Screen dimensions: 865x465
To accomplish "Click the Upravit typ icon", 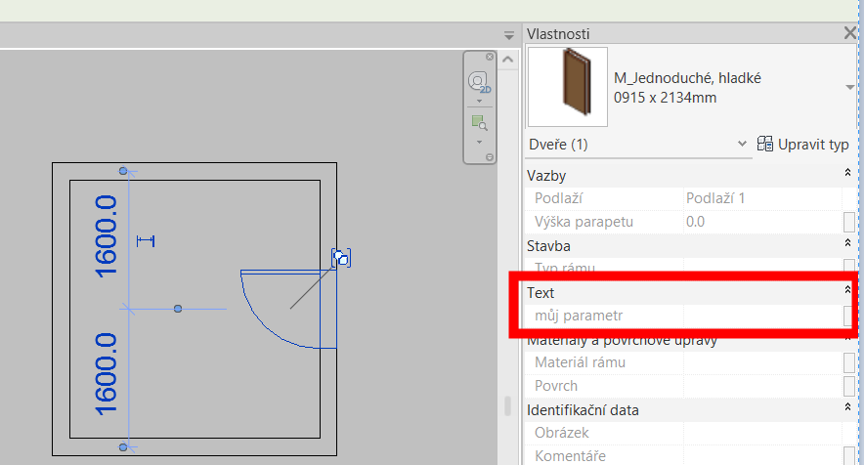I will click(765, 145).
